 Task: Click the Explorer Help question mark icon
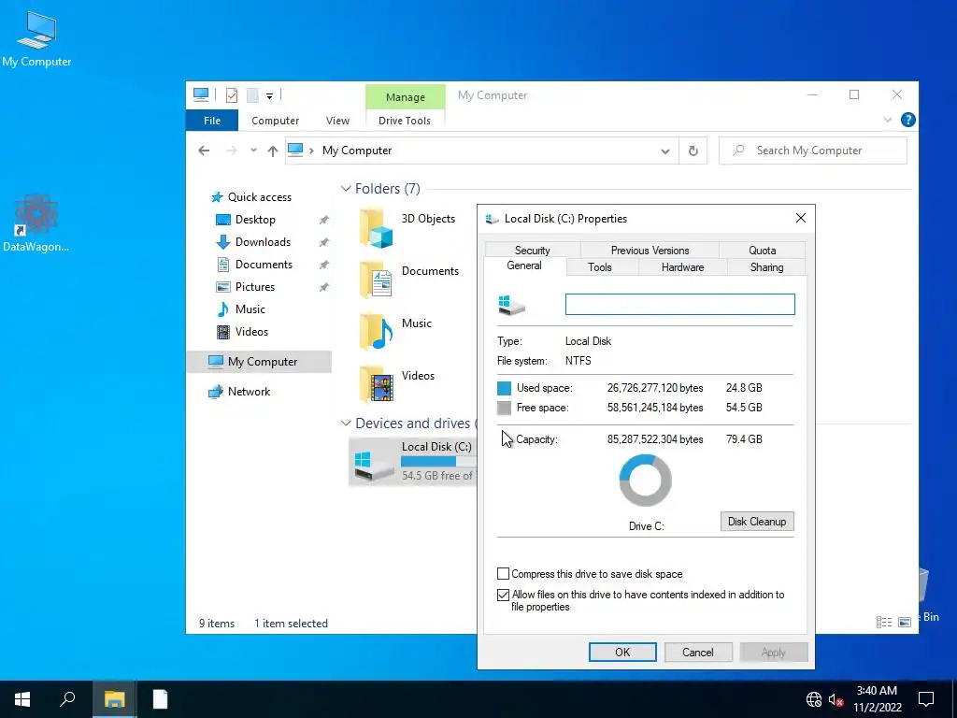[907, 120]
